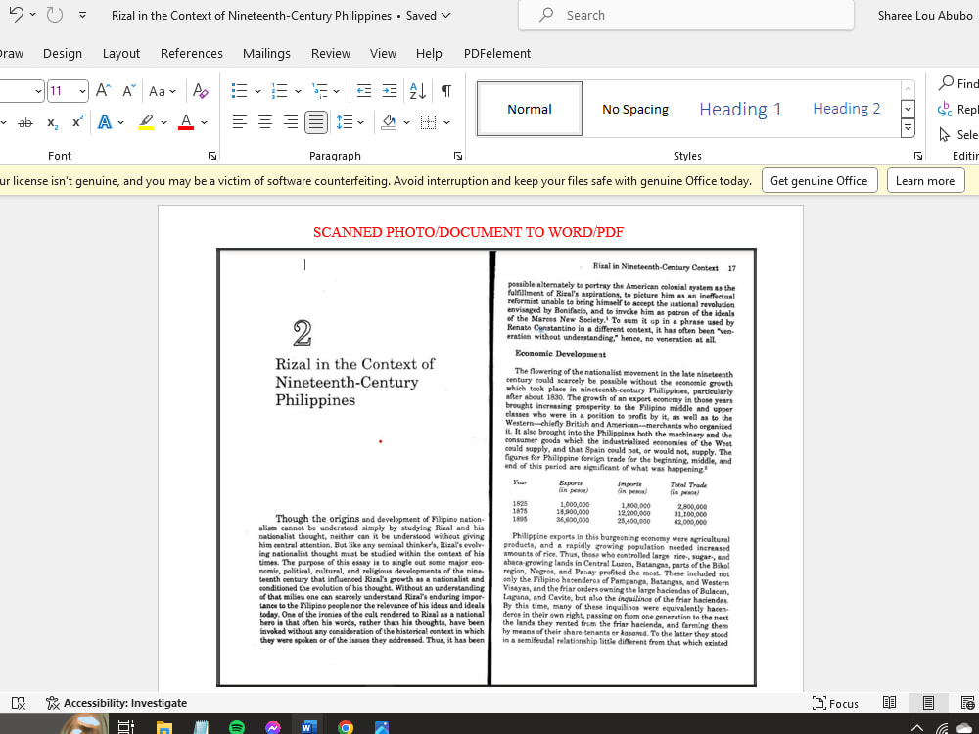The width and height of the screenshot is (979, 734).
Task: Apply the Heading 2 style
Action: 846,109
